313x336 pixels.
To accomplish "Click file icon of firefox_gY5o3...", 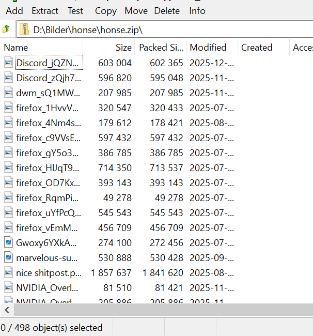I will point(9,152).
